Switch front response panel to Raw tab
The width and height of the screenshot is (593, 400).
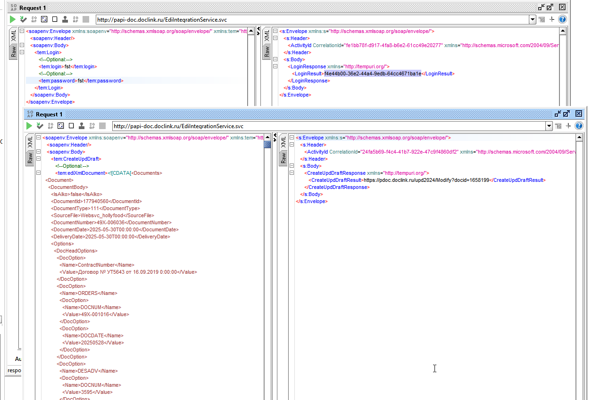(x=283, y=158)
